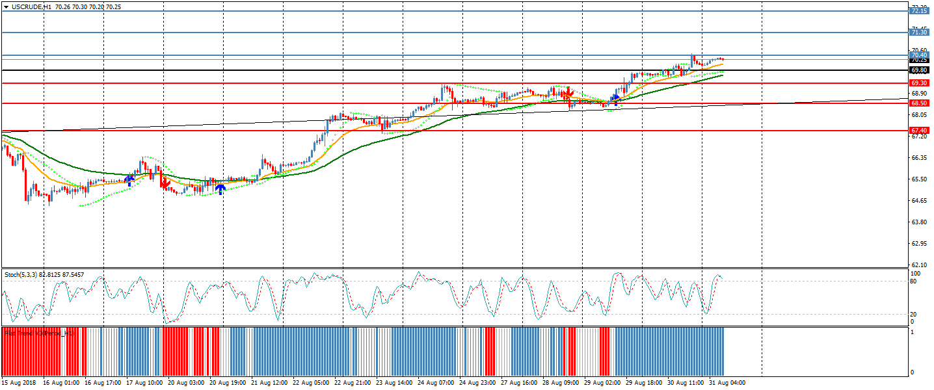Select the 71.30 blue price level tag
The width and height of the screenshot is (934, 390).
[919, 32]
